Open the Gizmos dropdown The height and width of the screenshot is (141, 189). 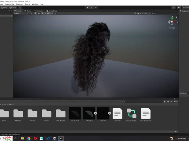146,13
